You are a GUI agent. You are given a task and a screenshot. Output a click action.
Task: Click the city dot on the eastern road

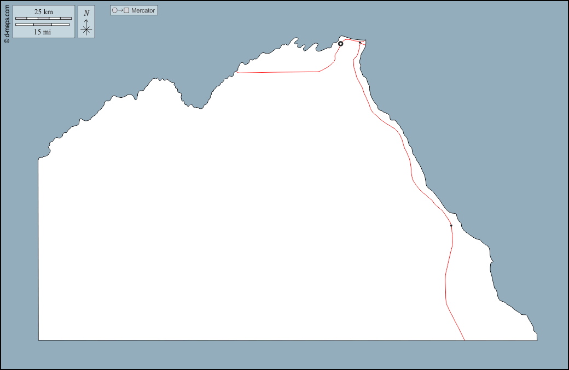click(x=451, y=225)
